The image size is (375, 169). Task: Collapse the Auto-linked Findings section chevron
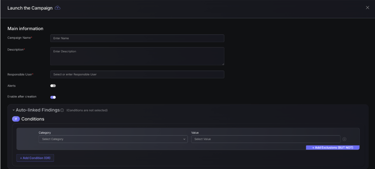pyautogui.click(x=13, y=110)
